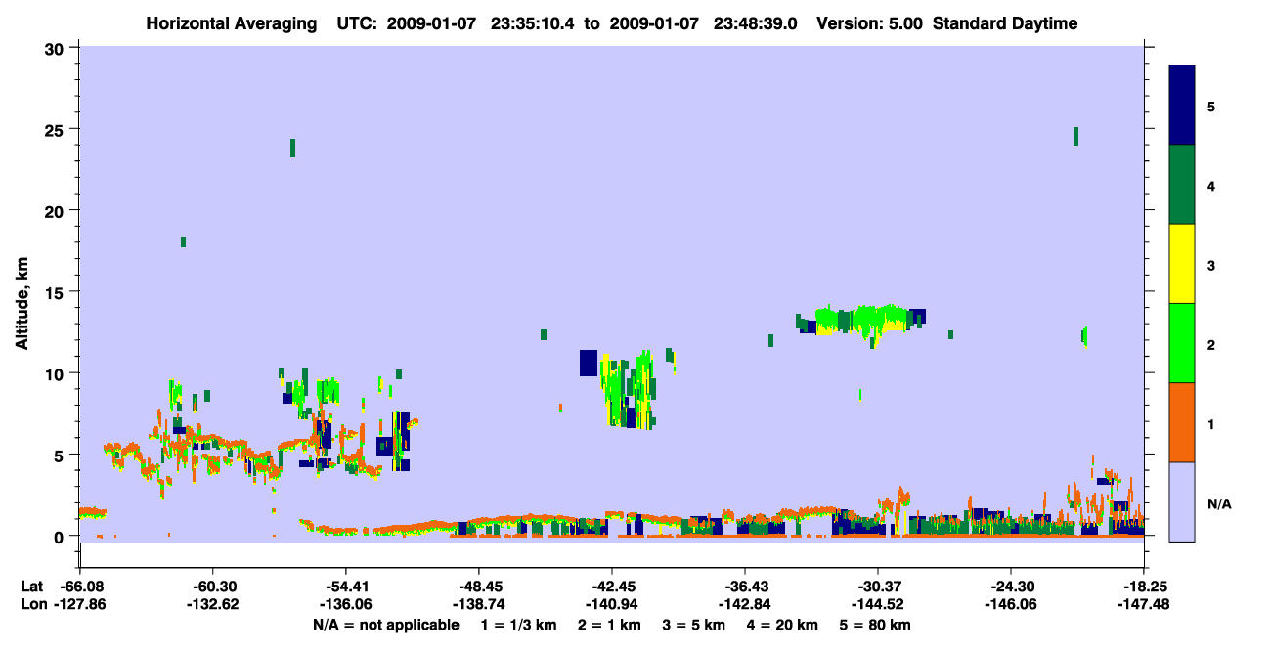This screenshot has height=652, width=1271.
Task: Click 'Standard Daytime' in the title
Action: click(x=1005, y=23)
